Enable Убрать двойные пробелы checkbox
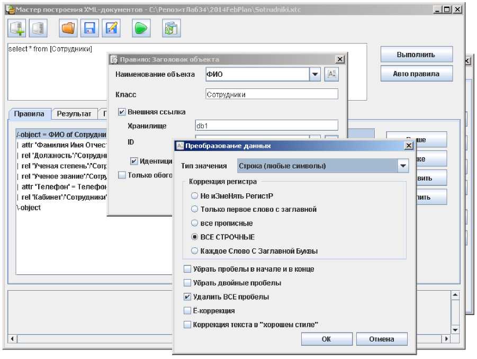The height and width of the screenshot is (359, 477). pos(187,283)
